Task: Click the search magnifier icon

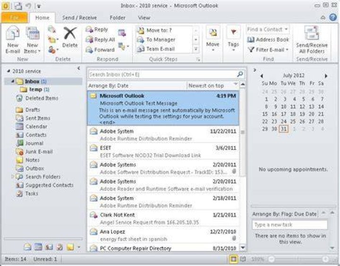Action: click(x=240, y=75)
